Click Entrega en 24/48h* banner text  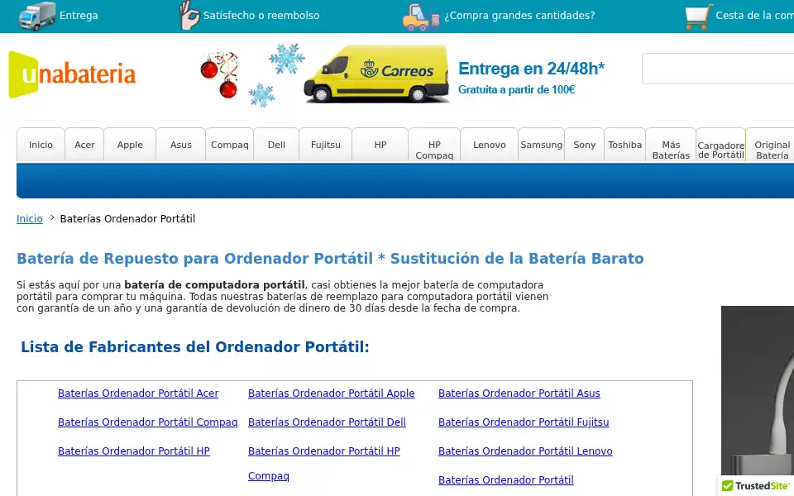tap(531, 69)
